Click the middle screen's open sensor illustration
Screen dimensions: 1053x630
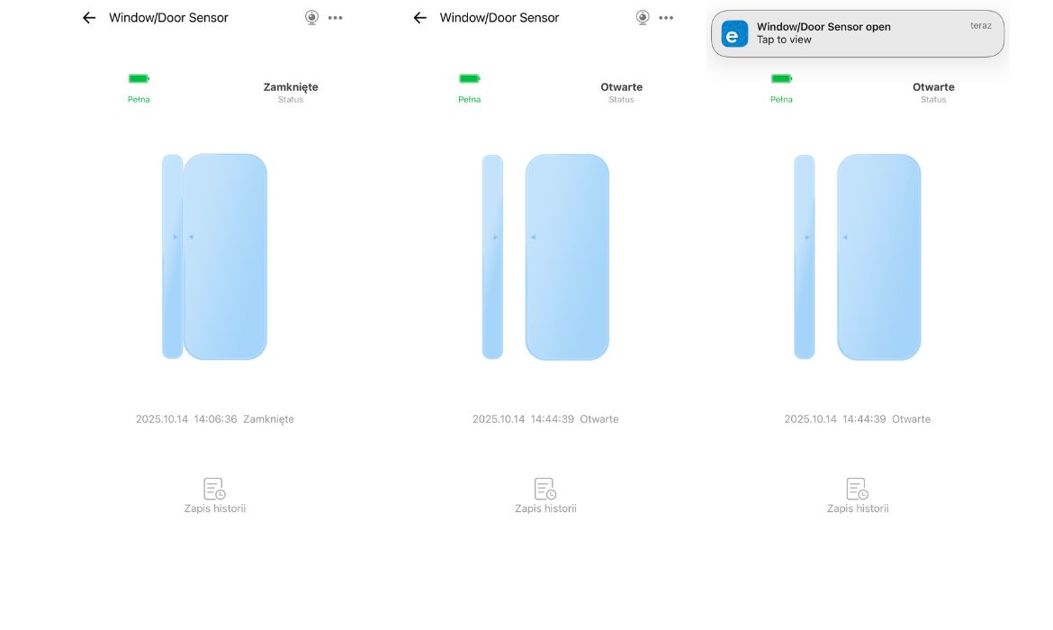(x=545, y=256)
